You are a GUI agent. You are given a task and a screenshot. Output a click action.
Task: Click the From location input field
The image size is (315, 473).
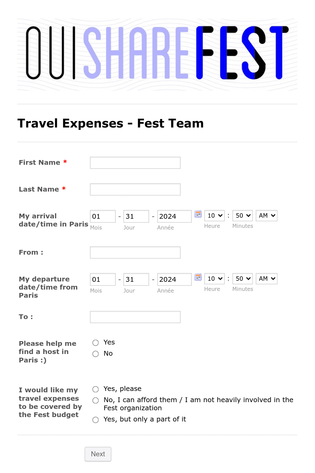click(135, 253)
